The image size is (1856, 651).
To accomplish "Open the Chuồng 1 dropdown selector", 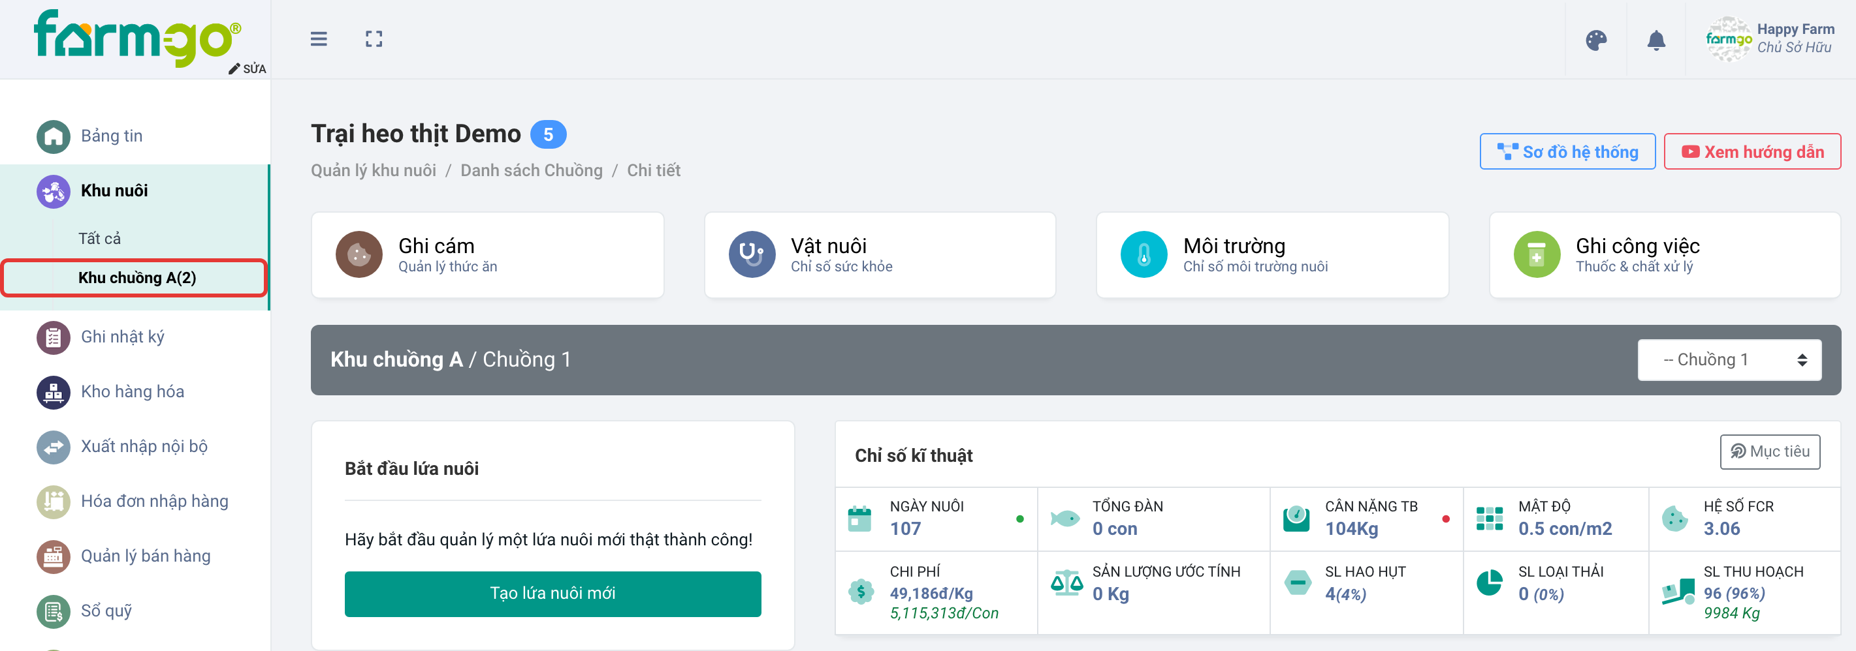I will tap(1729, 359).
